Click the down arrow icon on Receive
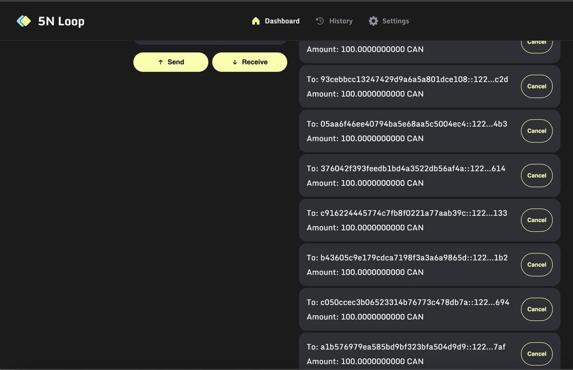573x370 pixels. tap(235, 62)
